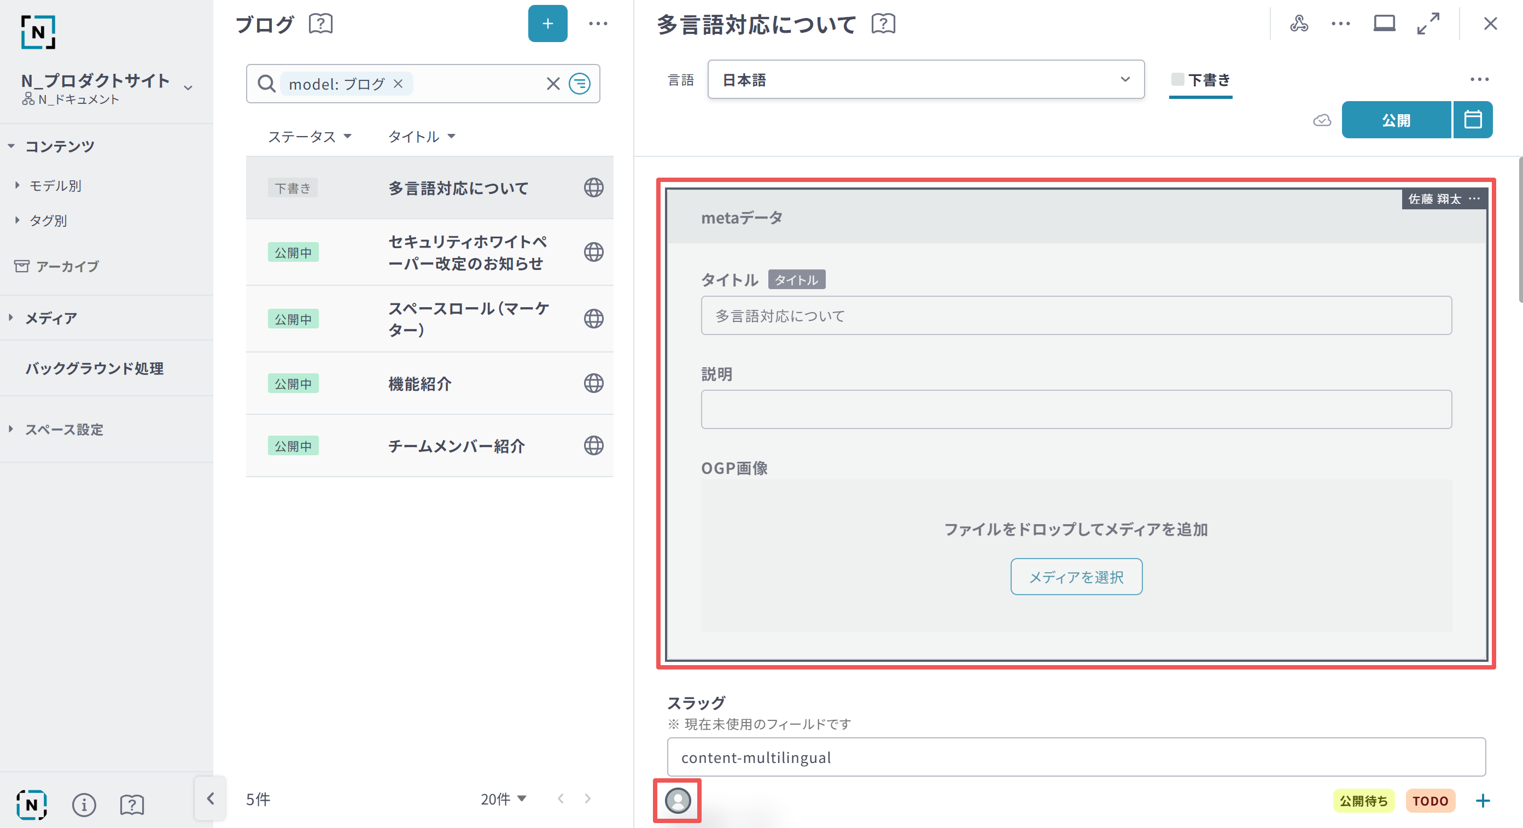Click the メディアを選択 button
The width and height of the screenshot is (1523, 828).
coord(1076,577)
